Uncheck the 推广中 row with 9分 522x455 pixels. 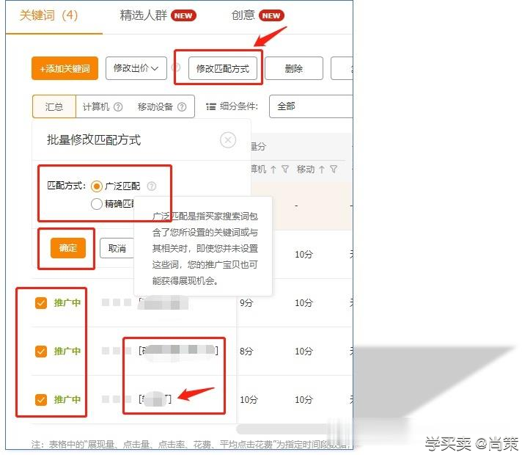coord(41,303)
